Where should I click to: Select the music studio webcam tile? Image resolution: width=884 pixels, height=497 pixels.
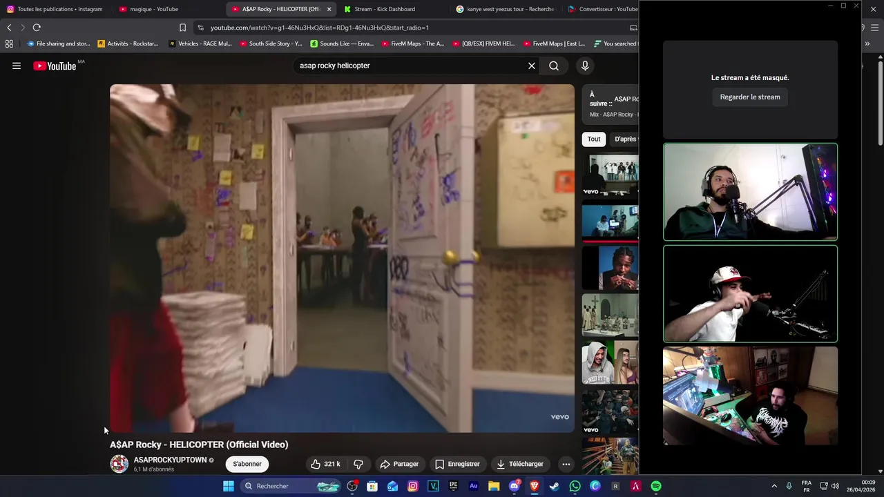click(750, 396)
